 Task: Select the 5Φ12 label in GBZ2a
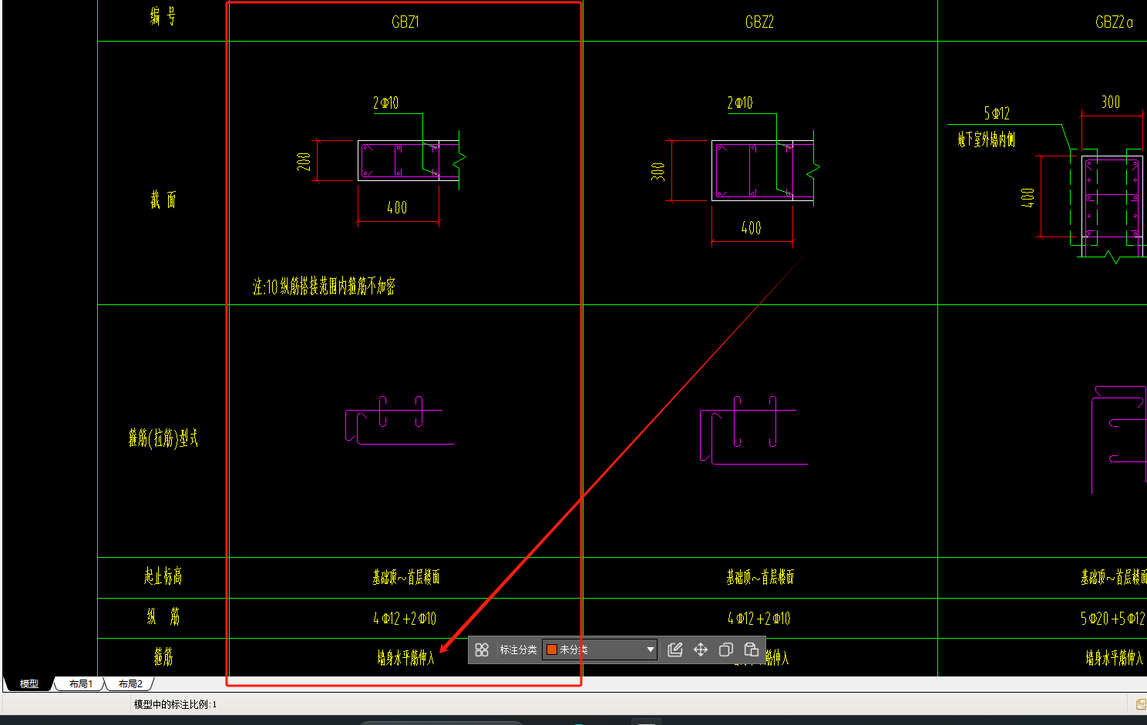click(997, 114)
